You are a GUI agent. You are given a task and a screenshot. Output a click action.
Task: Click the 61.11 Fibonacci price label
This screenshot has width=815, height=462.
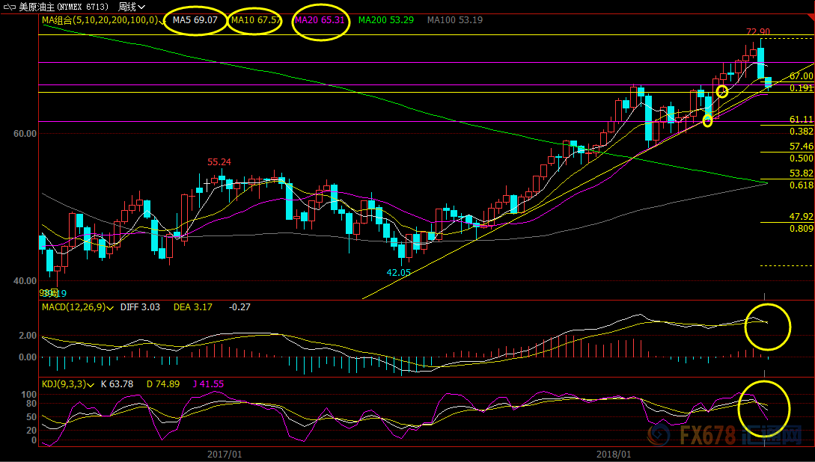coord(801,120)
